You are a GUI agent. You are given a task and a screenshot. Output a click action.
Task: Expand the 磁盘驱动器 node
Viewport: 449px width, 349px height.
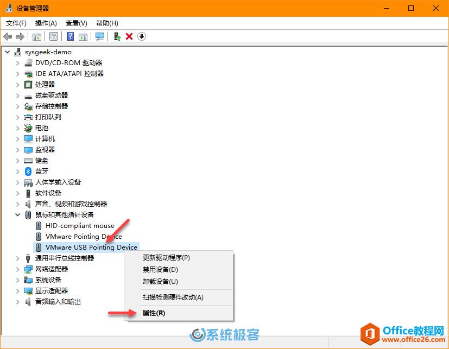18,96
